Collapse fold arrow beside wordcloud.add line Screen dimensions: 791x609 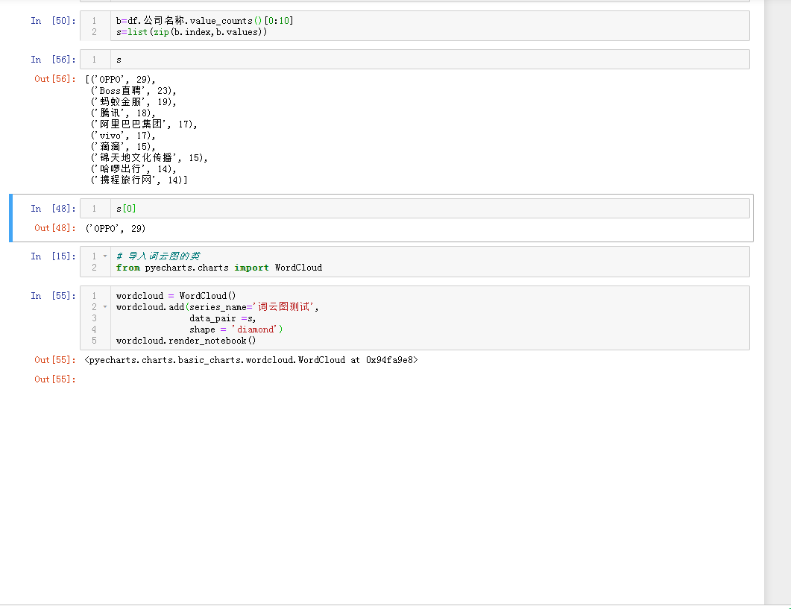coord(105,307)
